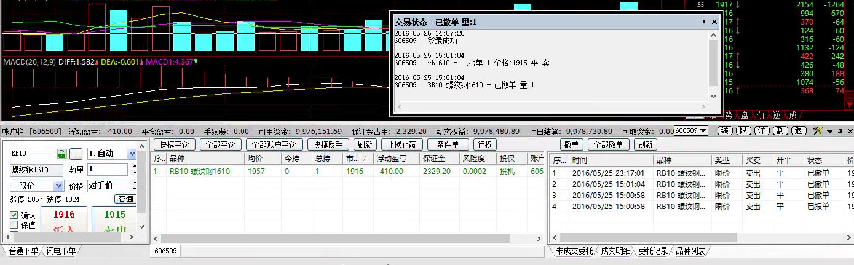Open the 606509 account selector dropdown
The height and width of the screenshot is (265, 854).
tap(703, 131)
